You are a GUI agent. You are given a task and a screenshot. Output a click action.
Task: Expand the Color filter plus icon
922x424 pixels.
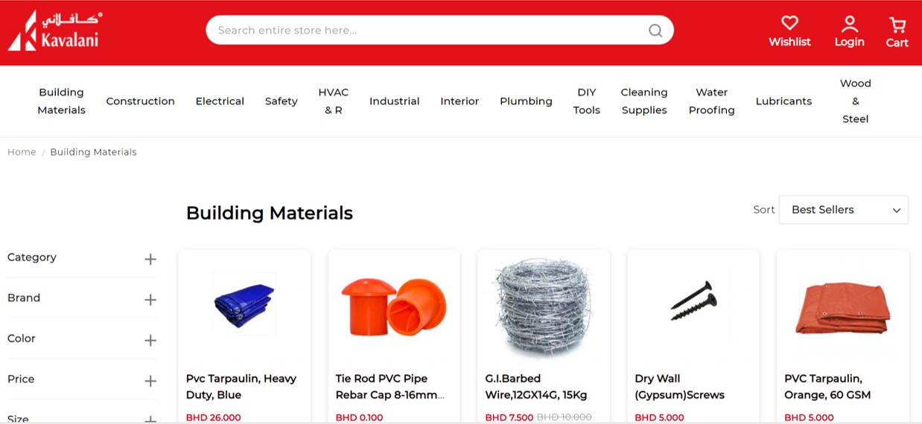pos(150,340)
